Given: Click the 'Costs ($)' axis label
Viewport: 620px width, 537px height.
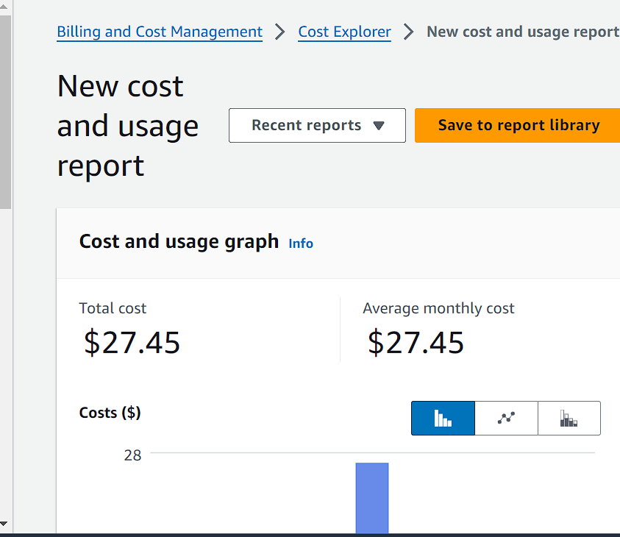Looking at the screenshot, I should point(110,413).
